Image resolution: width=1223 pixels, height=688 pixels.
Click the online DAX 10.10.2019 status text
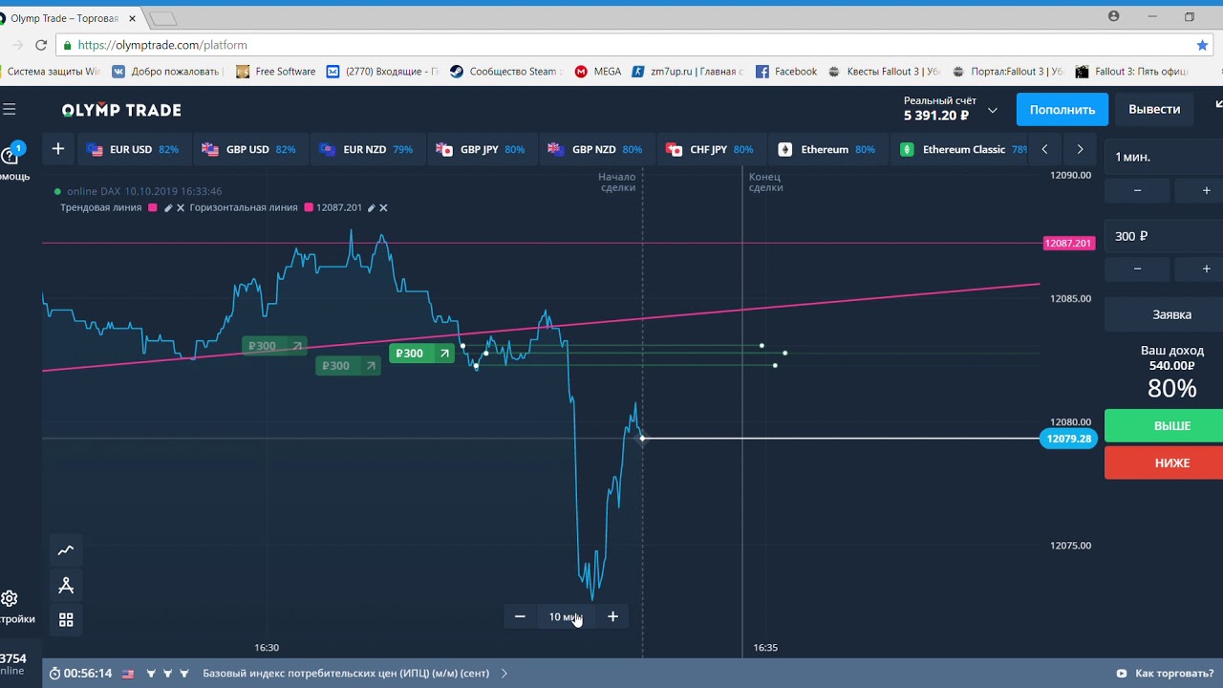point(144,191)
